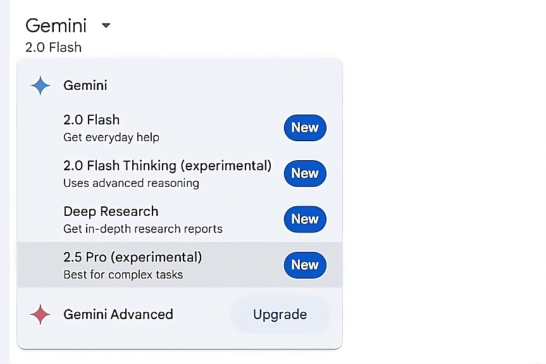Choose 2.0 Flash Thinking (experimental) model title
This screenshot has height=364, width=546.
pos(167,166)
